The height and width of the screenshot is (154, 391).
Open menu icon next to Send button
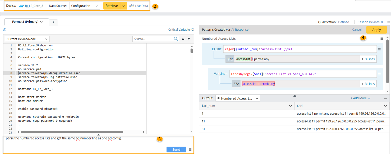(190, 150)
